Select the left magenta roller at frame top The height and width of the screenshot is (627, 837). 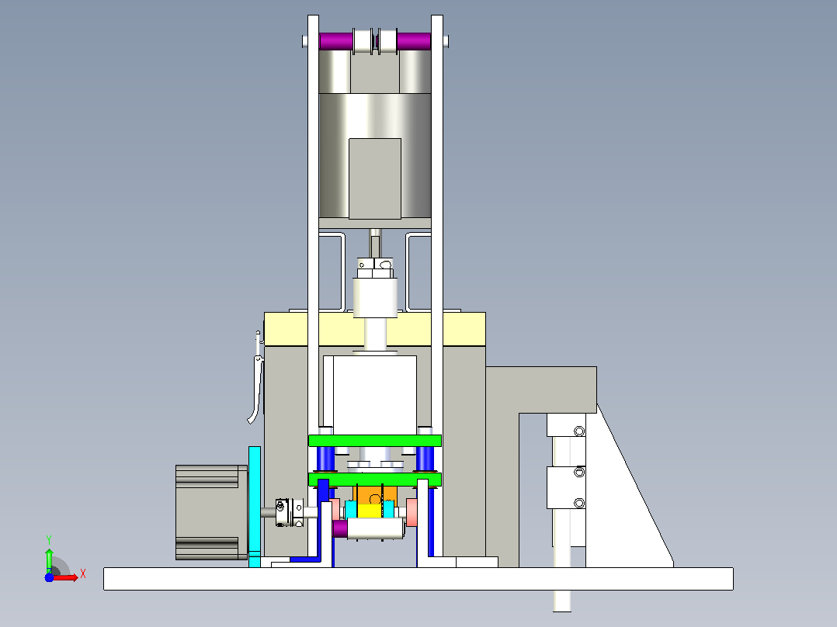(x=335, y=41)
